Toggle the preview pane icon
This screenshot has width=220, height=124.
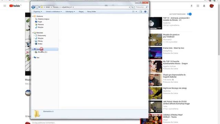click(141, 11)
